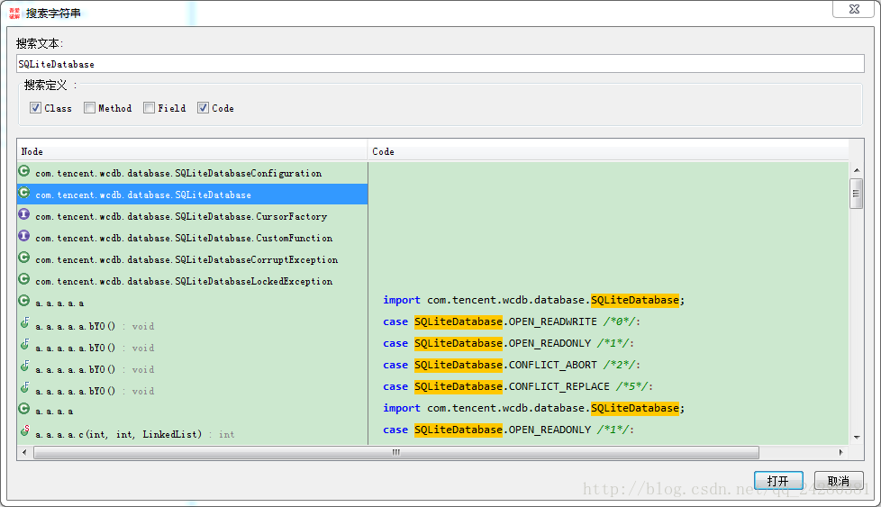This screenshot has height=507, width=881.
Task: Click the class icon for SQLiteDatabaseLockedException
Action: coord(23,279)
